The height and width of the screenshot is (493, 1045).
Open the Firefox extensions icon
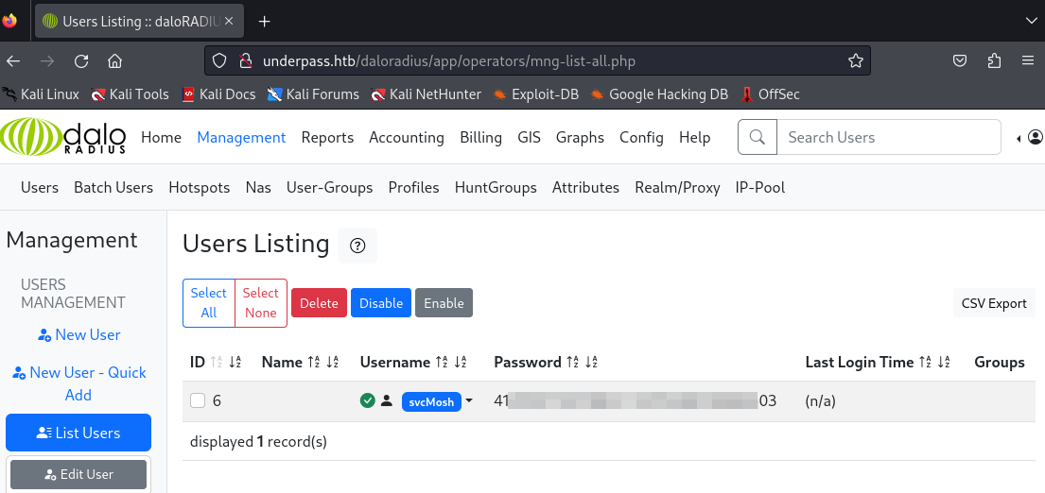pyautogui.click(x=994, y=61)
